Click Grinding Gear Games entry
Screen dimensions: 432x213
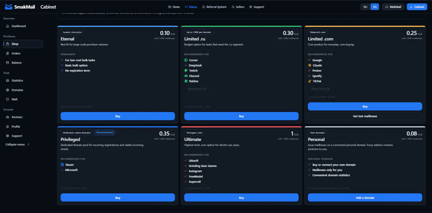point(203,166)
